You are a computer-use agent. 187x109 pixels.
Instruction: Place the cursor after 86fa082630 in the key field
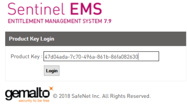pos(138,57)
